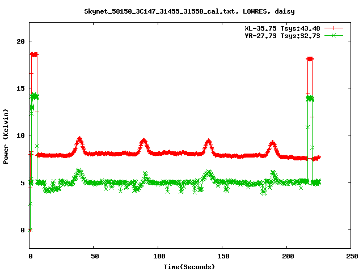Click the green curve peak near 140 seconds

pyautogui.click(x=209, y=172)
